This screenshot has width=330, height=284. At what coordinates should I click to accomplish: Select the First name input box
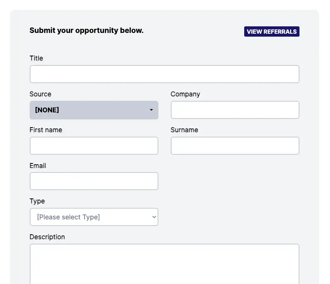click(x=94, y=146)
